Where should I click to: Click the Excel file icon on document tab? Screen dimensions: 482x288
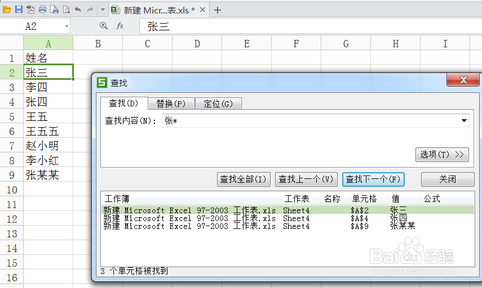tap(115, 10)
